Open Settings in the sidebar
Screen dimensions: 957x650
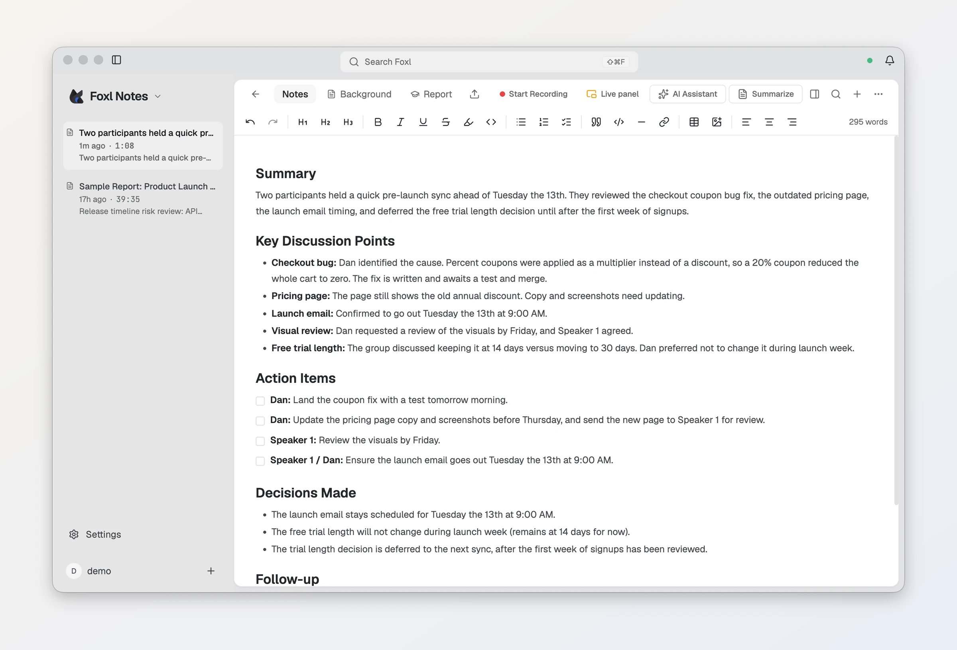[95, 534]
